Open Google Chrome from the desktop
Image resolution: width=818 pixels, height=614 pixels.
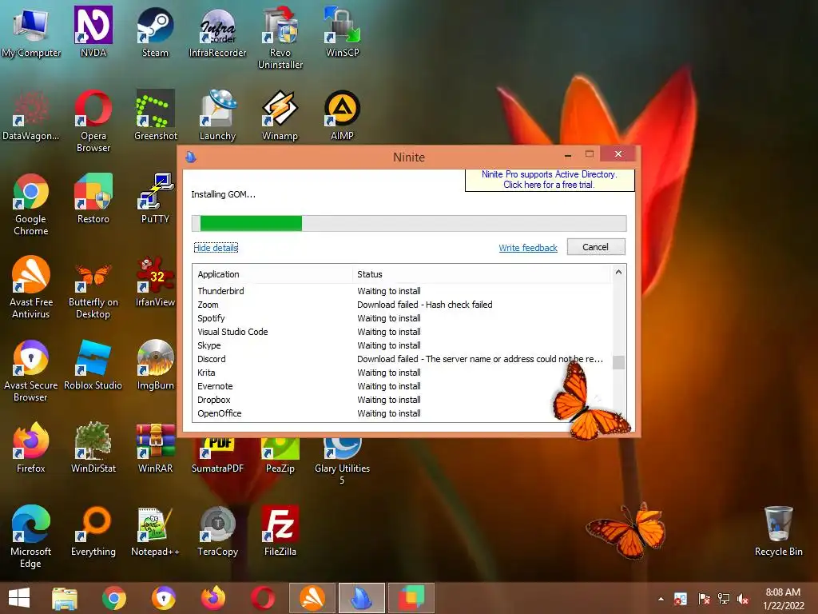coord(31,204)
